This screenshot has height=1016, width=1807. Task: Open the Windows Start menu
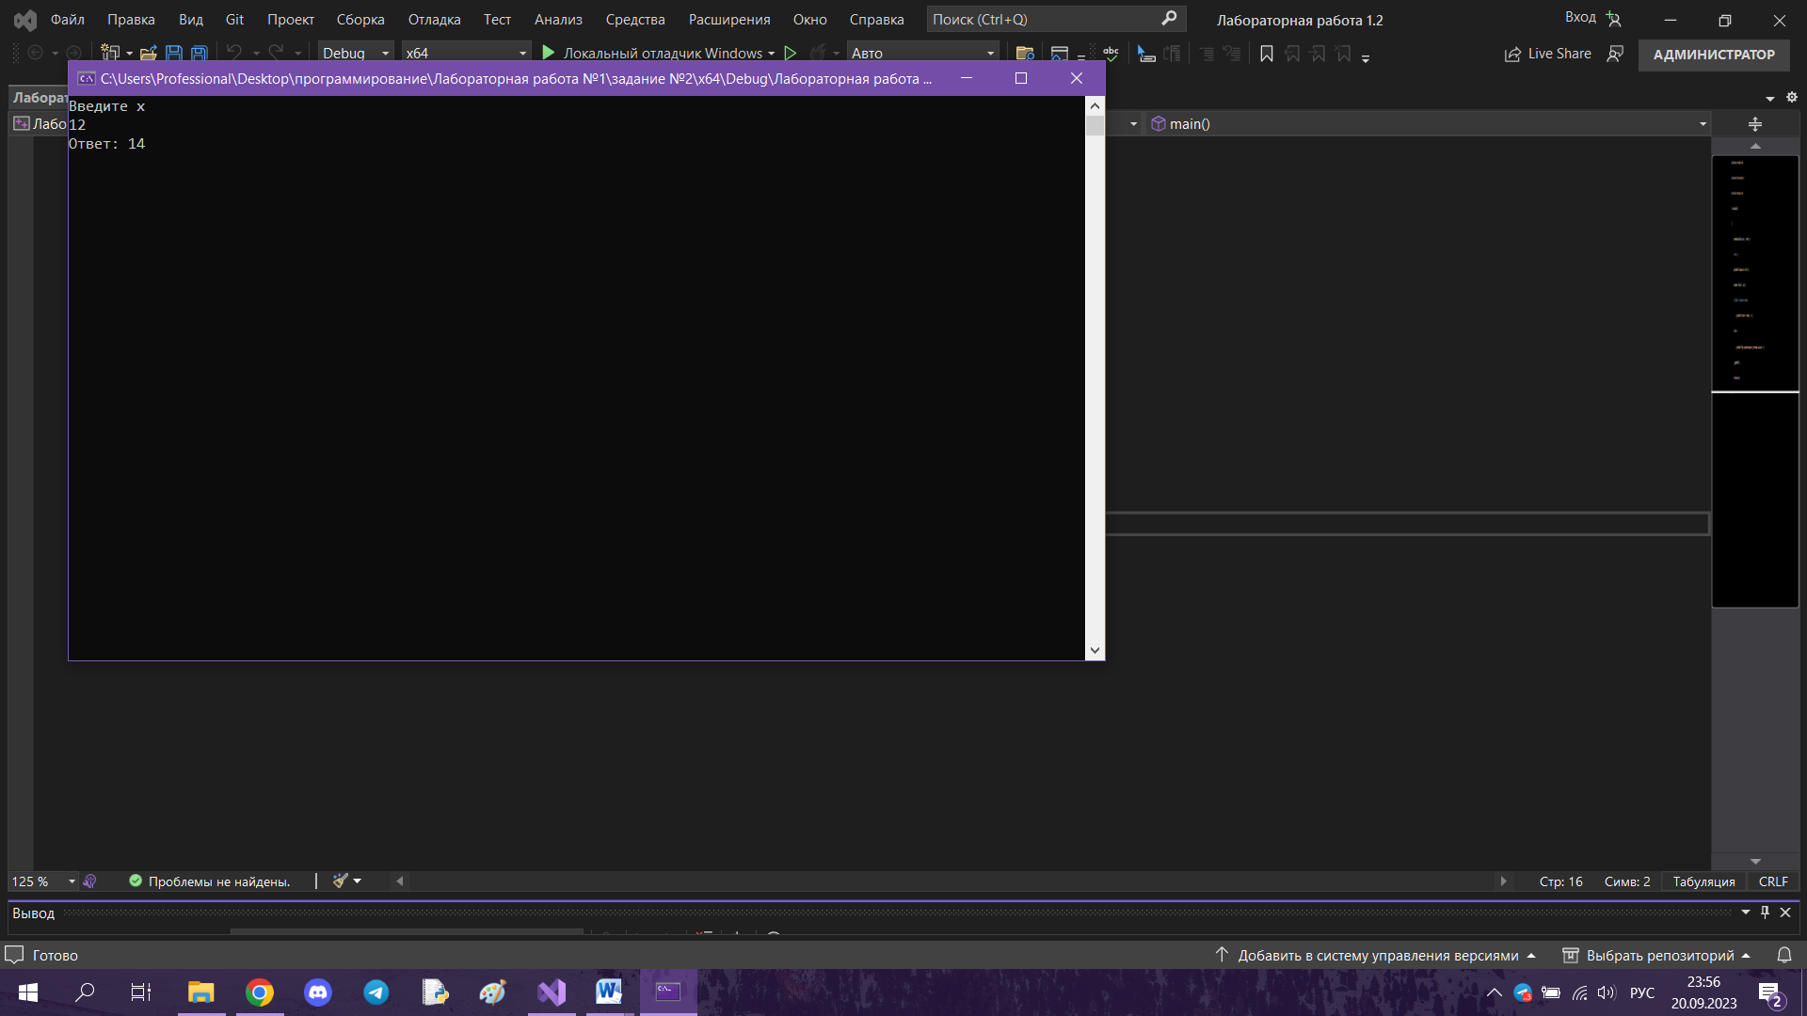[28, 992]
